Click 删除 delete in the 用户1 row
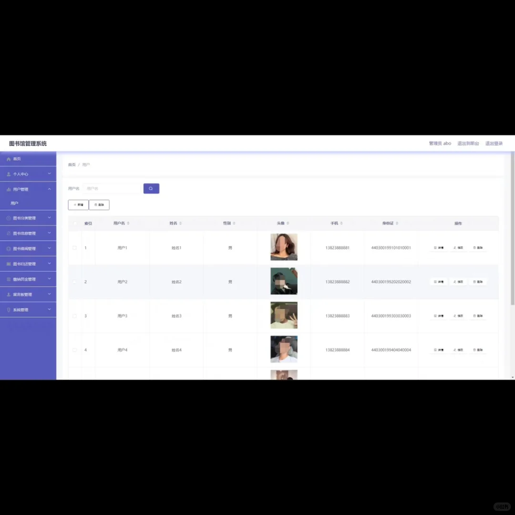 [x=477, y=247]
